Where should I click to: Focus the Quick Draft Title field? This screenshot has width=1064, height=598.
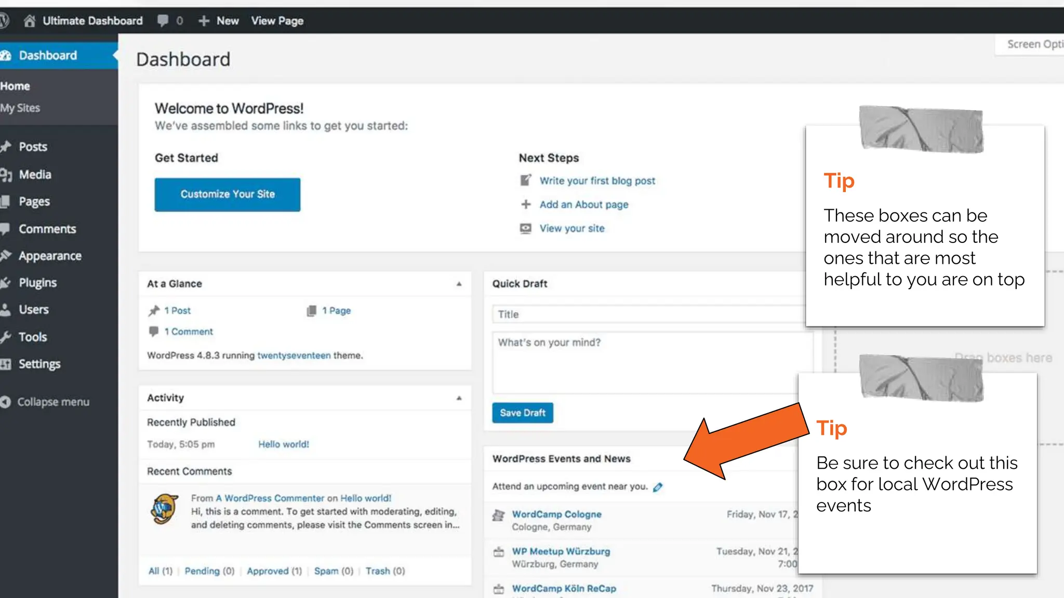pos(648,314)
